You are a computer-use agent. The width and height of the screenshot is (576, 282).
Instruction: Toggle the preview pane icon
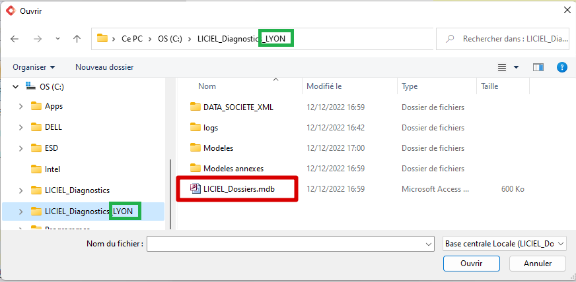click(x=538, y=67)
